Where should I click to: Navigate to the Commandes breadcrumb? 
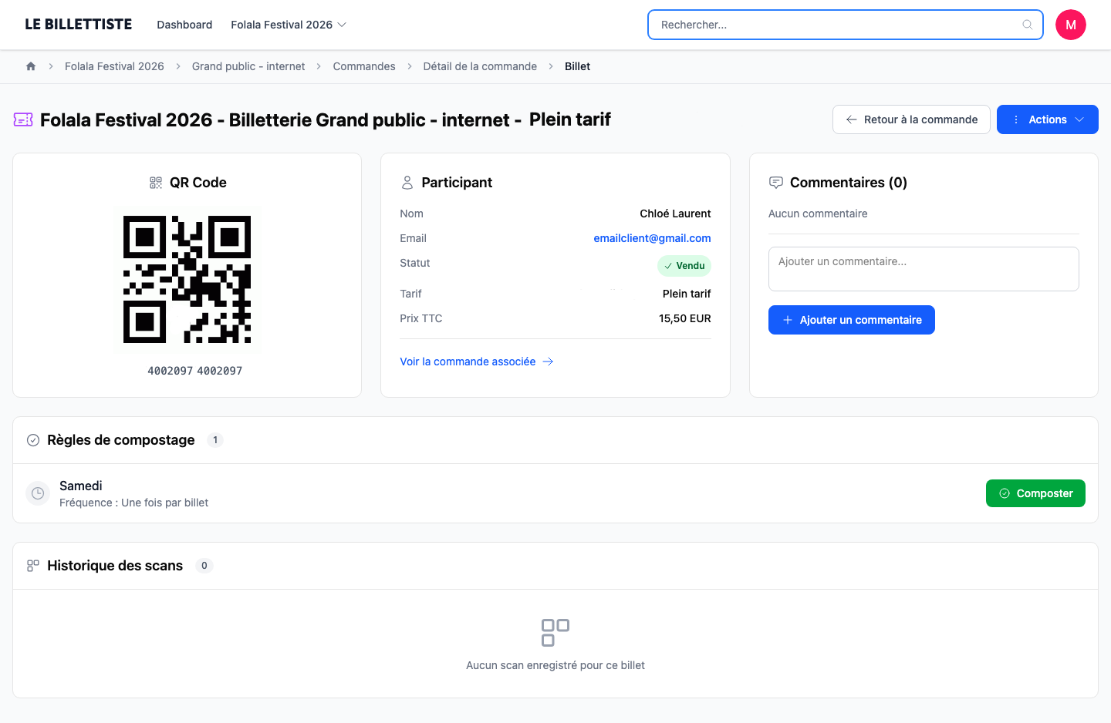pos(364,66)
